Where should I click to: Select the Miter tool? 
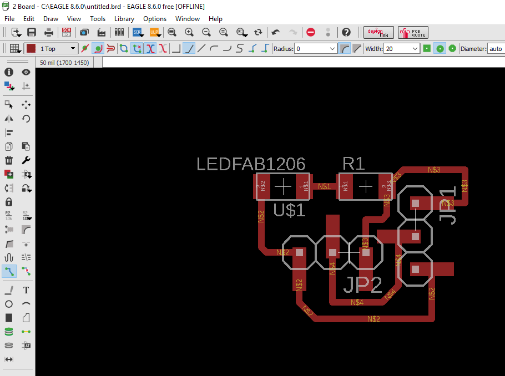tap(26, 230)
